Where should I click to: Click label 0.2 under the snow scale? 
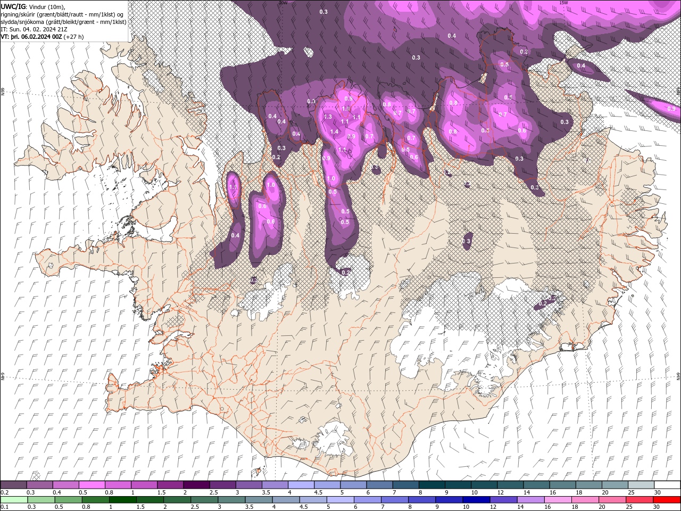(x=4, y=492)
